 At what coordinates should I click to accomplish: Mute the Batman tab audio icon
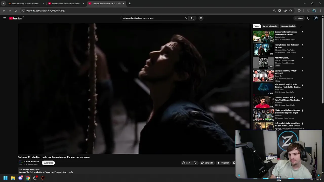(119, 4)
